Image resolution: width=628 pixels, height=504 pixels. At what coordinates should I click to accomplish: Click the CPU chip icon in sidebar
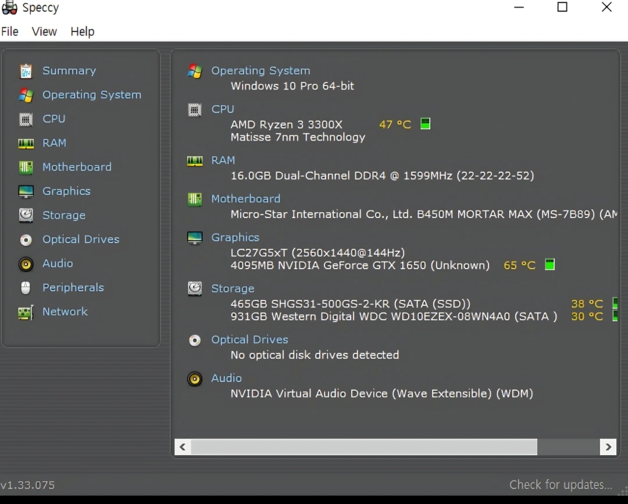(26, 119)
